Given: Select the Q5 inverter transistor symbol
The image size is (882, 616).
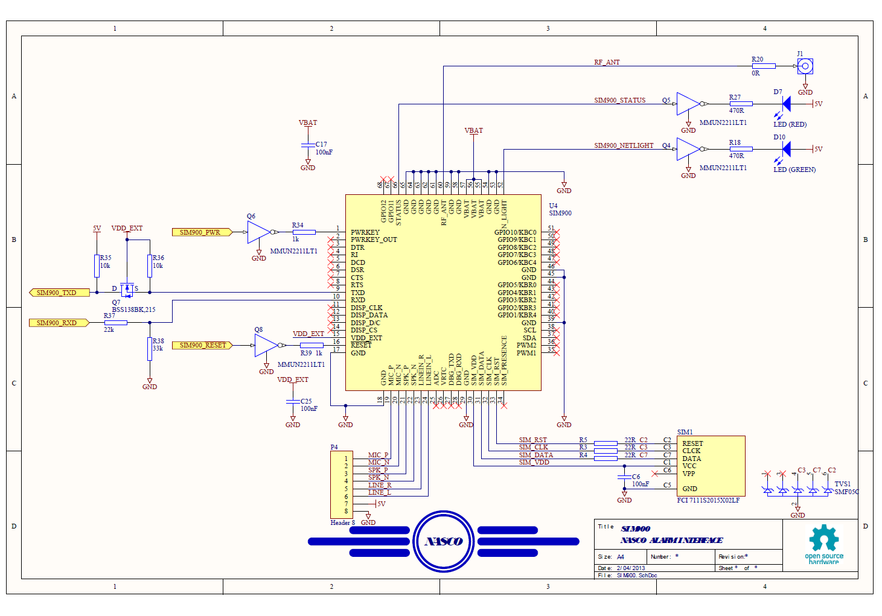Looking at the screenshot, I should tap(689, 104).
